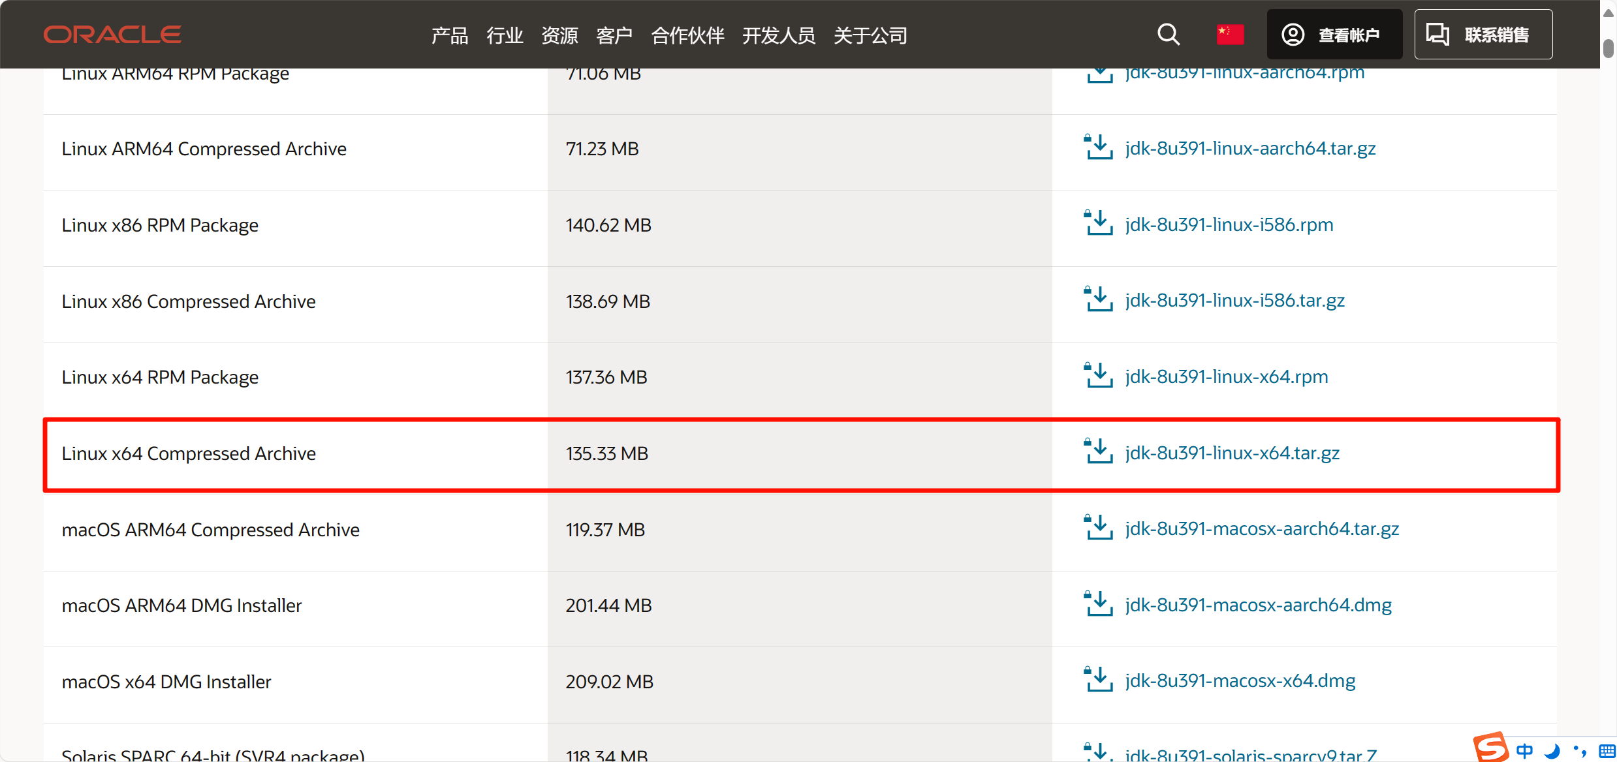The image size is (1617, 762).
Task: Click download icon for jdk-8u391-linux-i586.tar.gz
Action: tap(1099, 299)
